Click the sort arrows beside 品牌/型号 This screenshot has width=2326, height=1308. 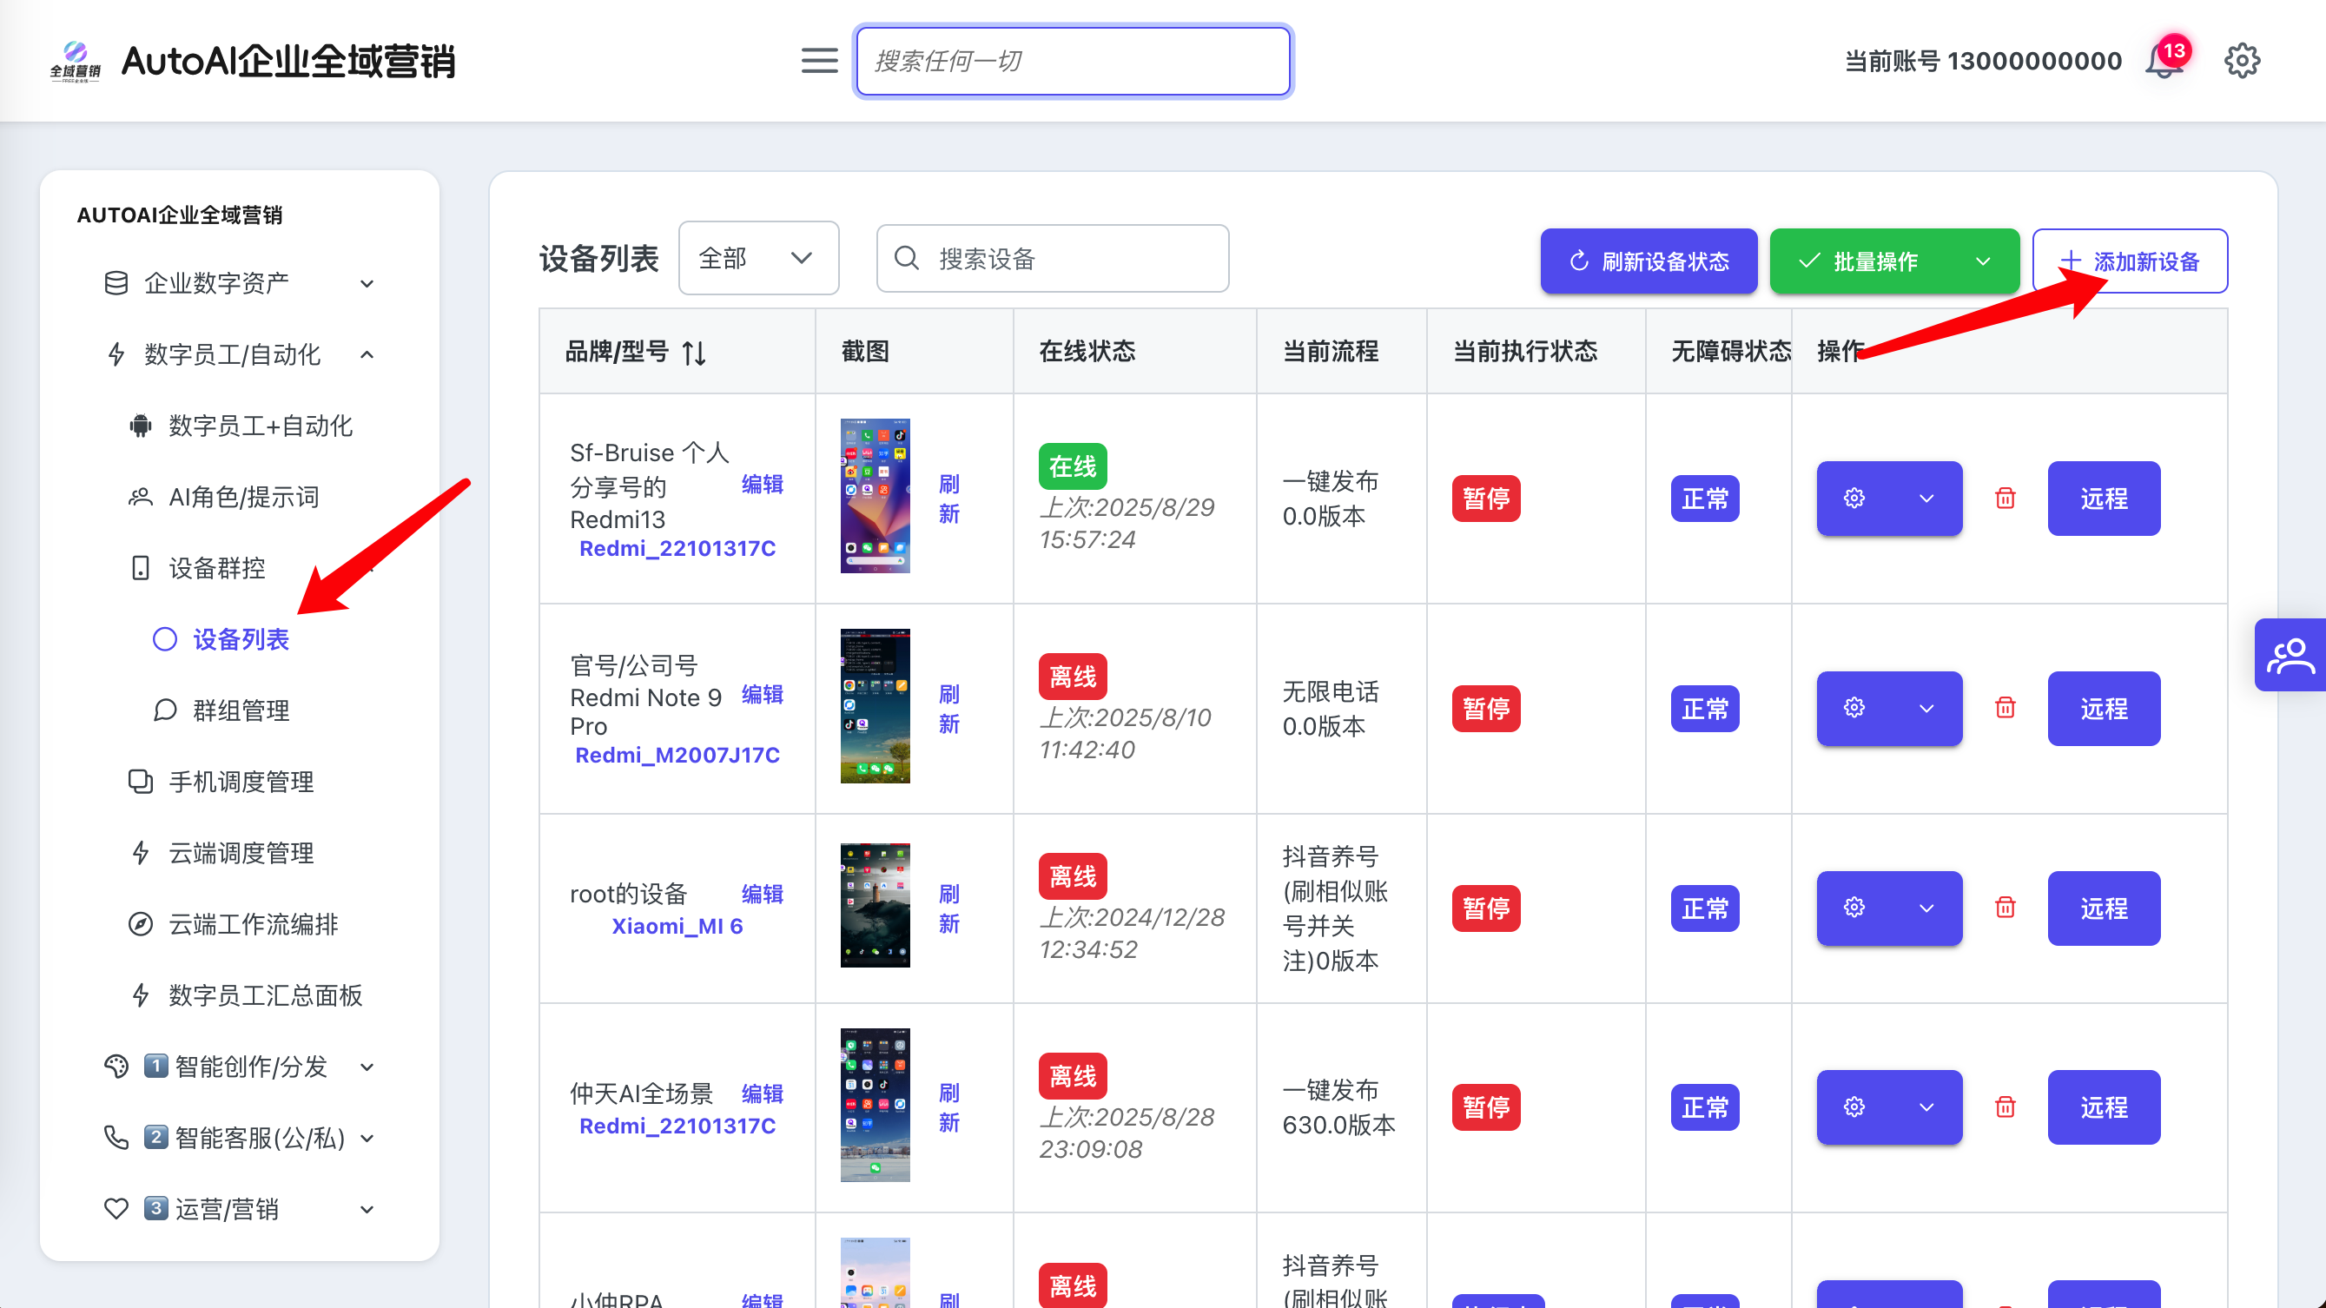tap(693, 352)
